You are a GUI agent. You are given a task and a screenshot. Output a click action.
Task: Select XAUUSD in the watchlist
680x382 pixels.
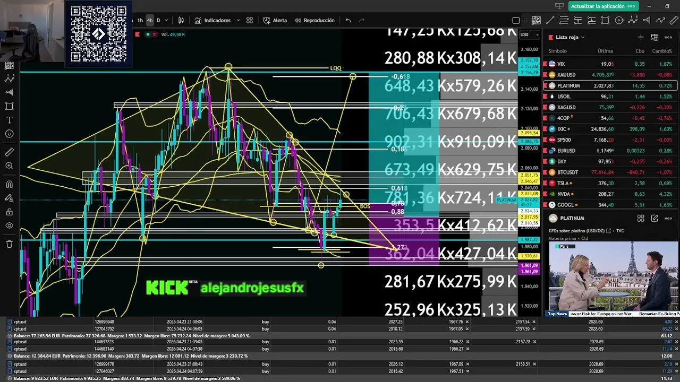(x=610, y=75)
